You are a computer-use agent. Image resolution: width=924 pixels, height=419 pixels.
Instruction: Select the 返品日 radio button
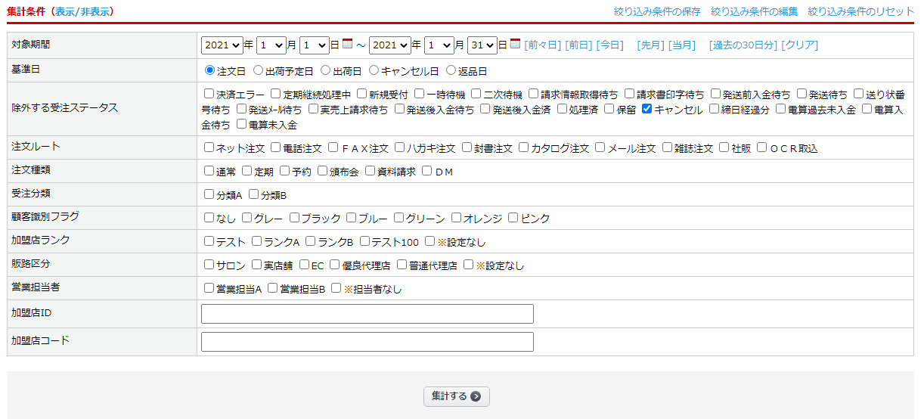click(x=451, y=70)
